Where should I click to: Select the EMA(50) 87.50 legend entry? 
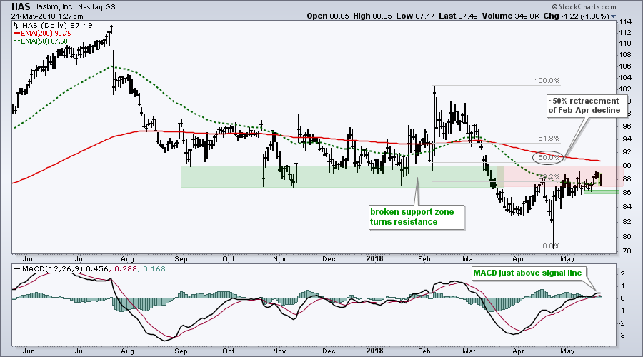tap(41, 41)
